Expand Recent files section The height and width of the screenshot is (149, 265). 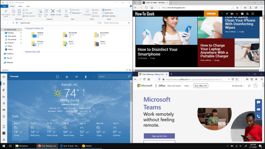tap(24, 52)
